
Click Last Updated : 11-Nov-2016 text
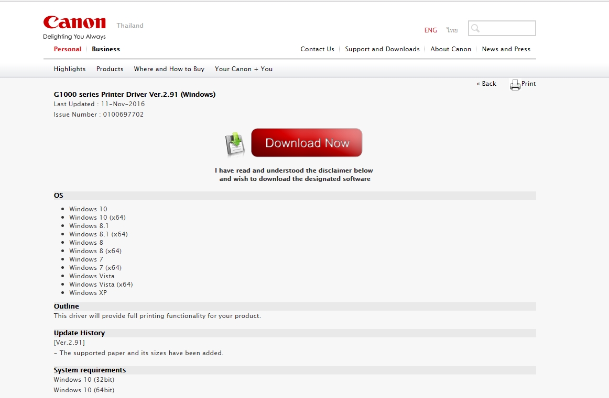click(x=99, y=104)
